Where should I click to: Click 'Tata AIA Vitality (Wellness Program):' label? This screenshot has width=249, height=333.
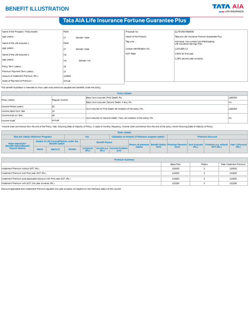(33, 137)
